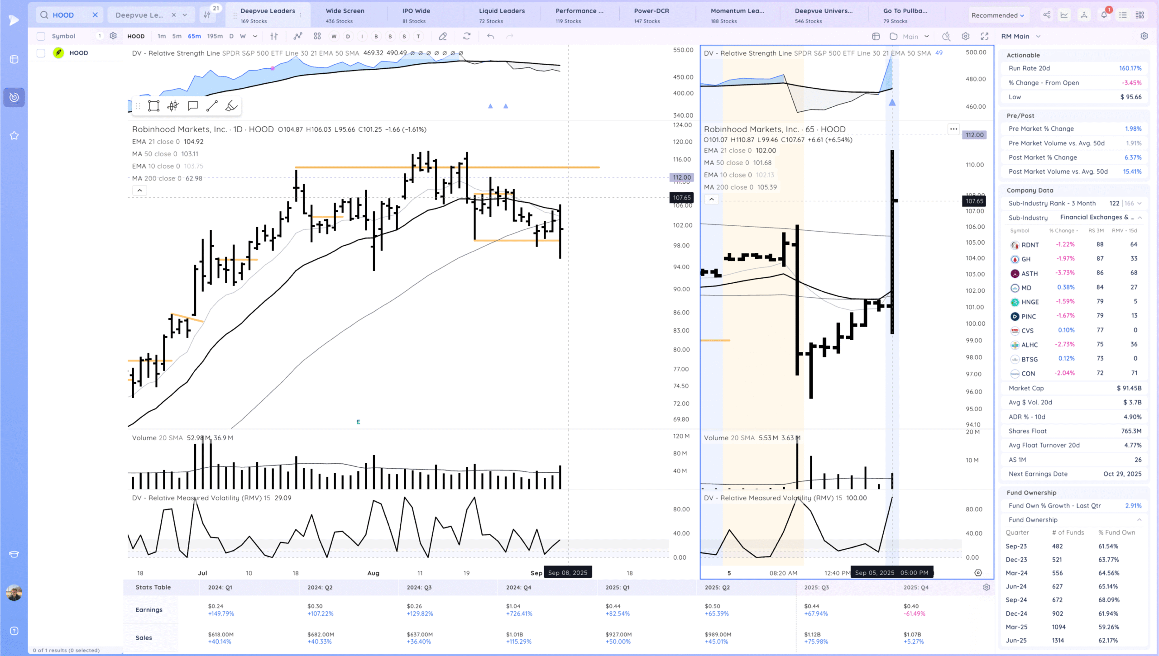Open the line chart view icon in top bar
The height and width of the screenshot is (656, 1159).
point(1064,15)
